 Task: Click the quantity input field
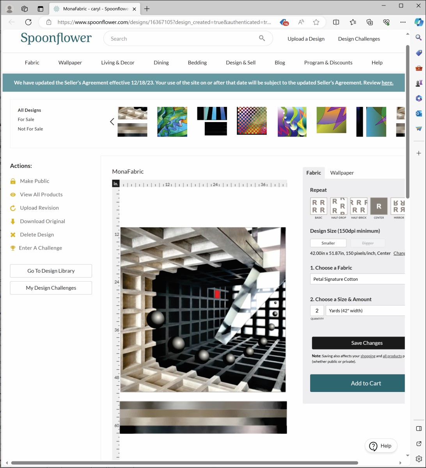(x=317, y=310)
